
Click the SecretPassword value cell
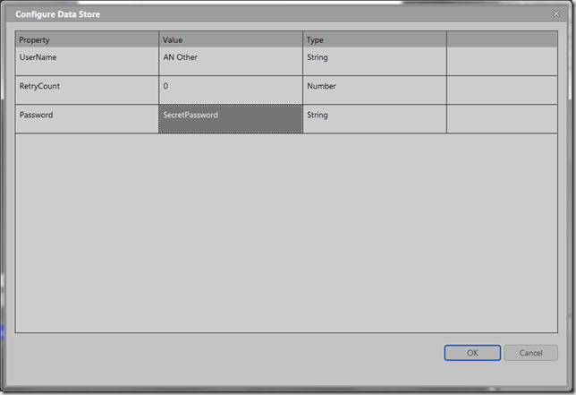(231, 119)
